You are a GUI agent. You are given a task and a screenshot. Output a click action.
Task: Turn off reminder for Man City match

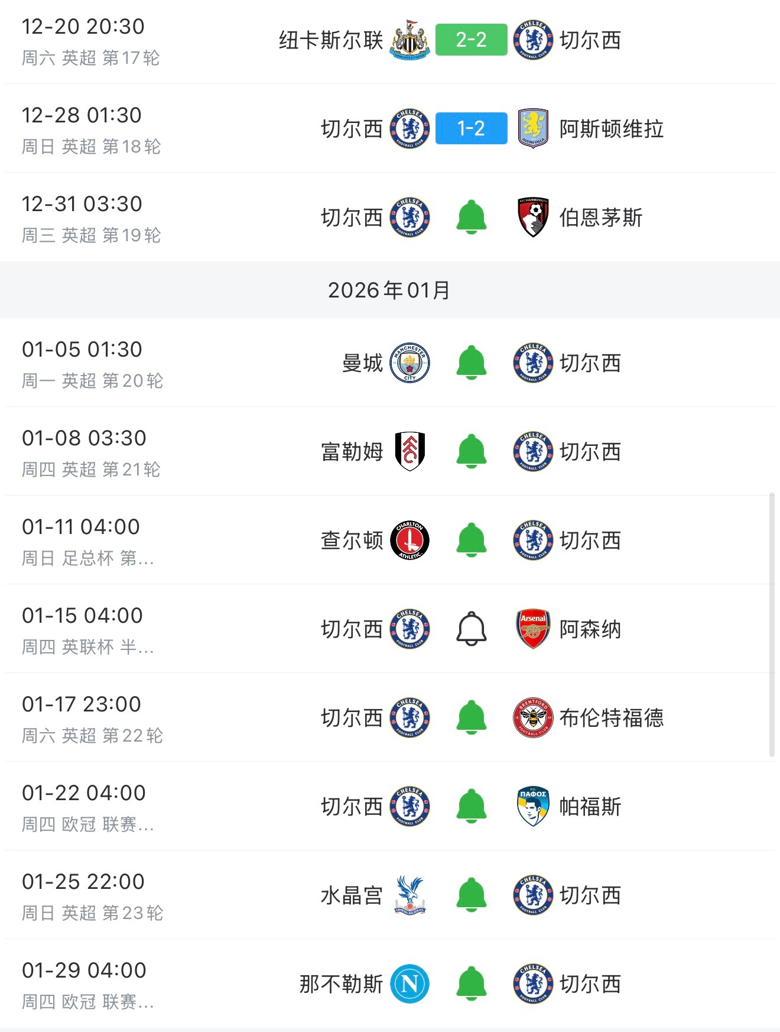tap(472, 363)
